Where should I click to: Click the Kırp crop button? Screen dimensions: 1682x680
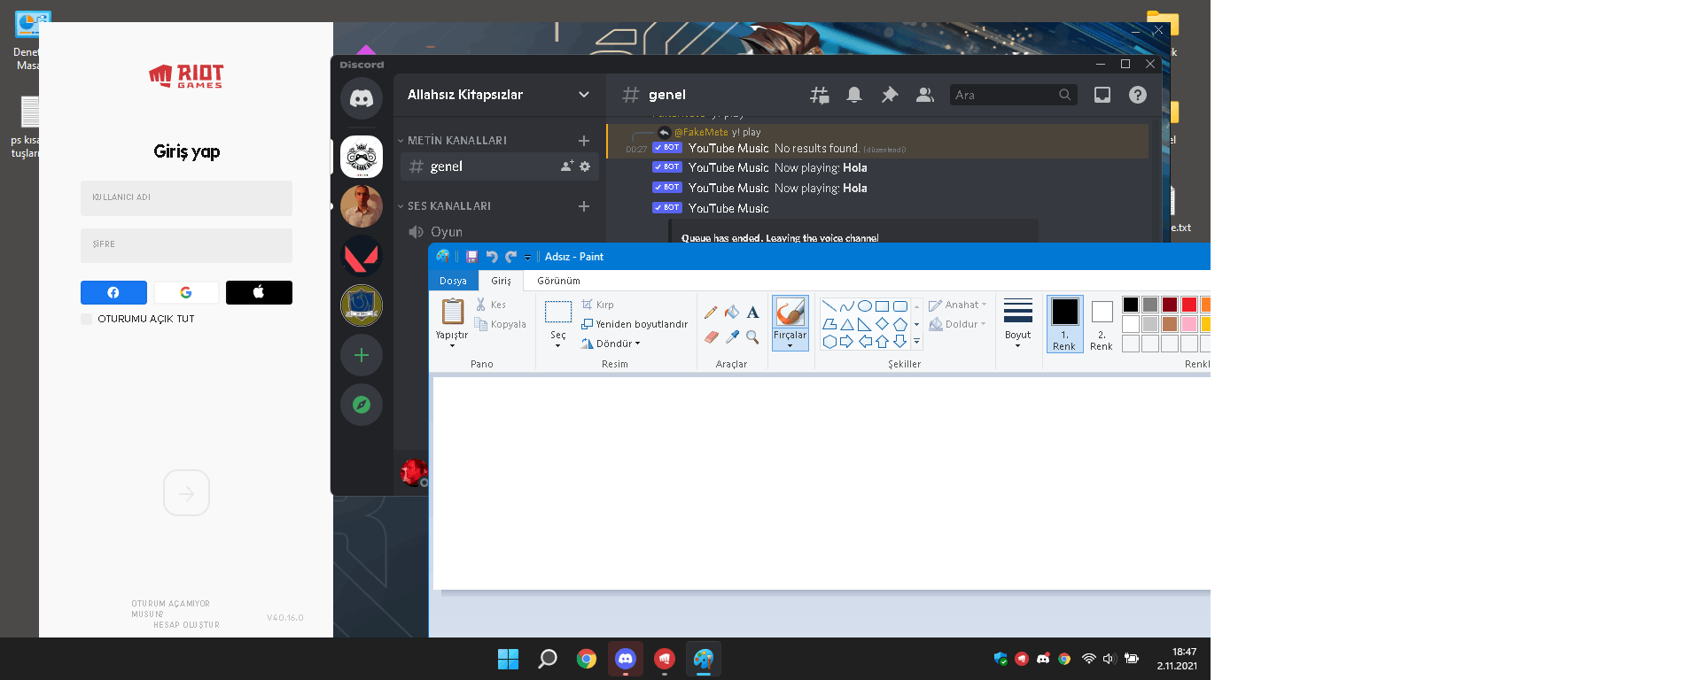point(597,305)
